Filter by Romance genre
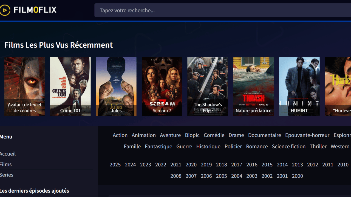 pos(257,146)
